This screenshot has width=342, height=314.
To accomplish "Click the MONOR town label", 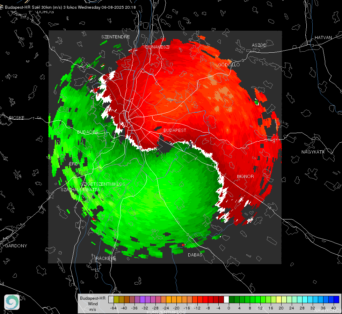I will tap(245, 177).
